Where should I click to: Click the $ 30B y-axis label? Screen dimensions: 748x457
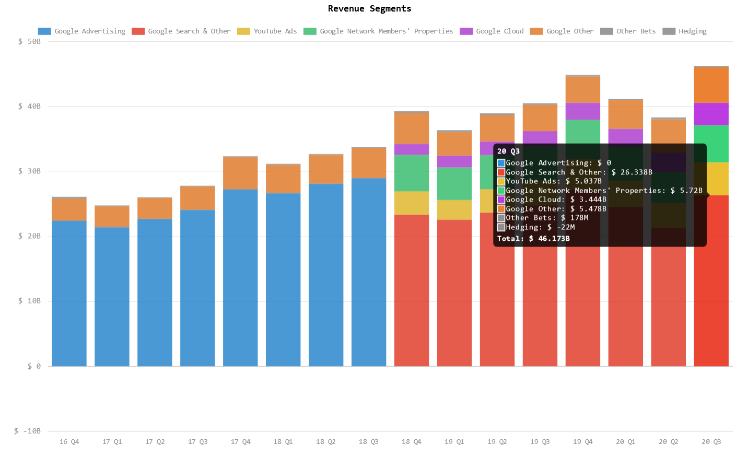29,171
